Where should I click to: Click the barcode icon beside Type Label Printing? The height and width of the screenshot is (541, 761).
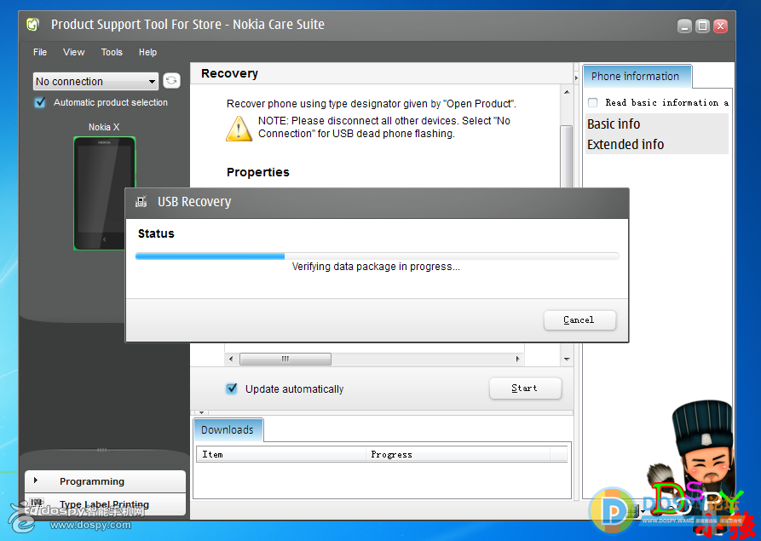tap(37, 503)
